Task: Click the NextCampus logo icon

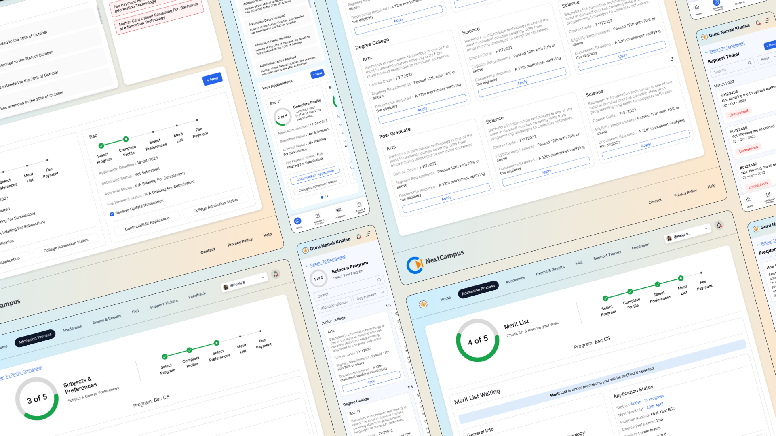Action: (x=415, y=265)
